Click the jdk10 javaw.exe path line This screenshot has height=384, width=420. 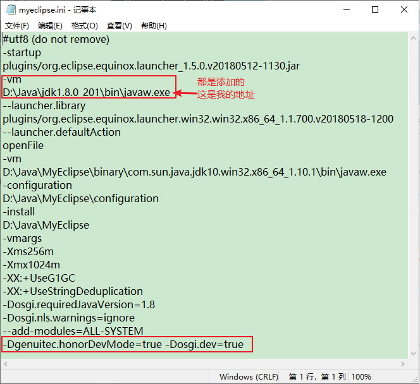(195, 172)
